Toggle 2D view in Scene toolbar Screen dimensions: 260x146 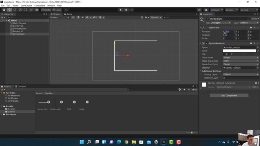click(x=73, y=17)
